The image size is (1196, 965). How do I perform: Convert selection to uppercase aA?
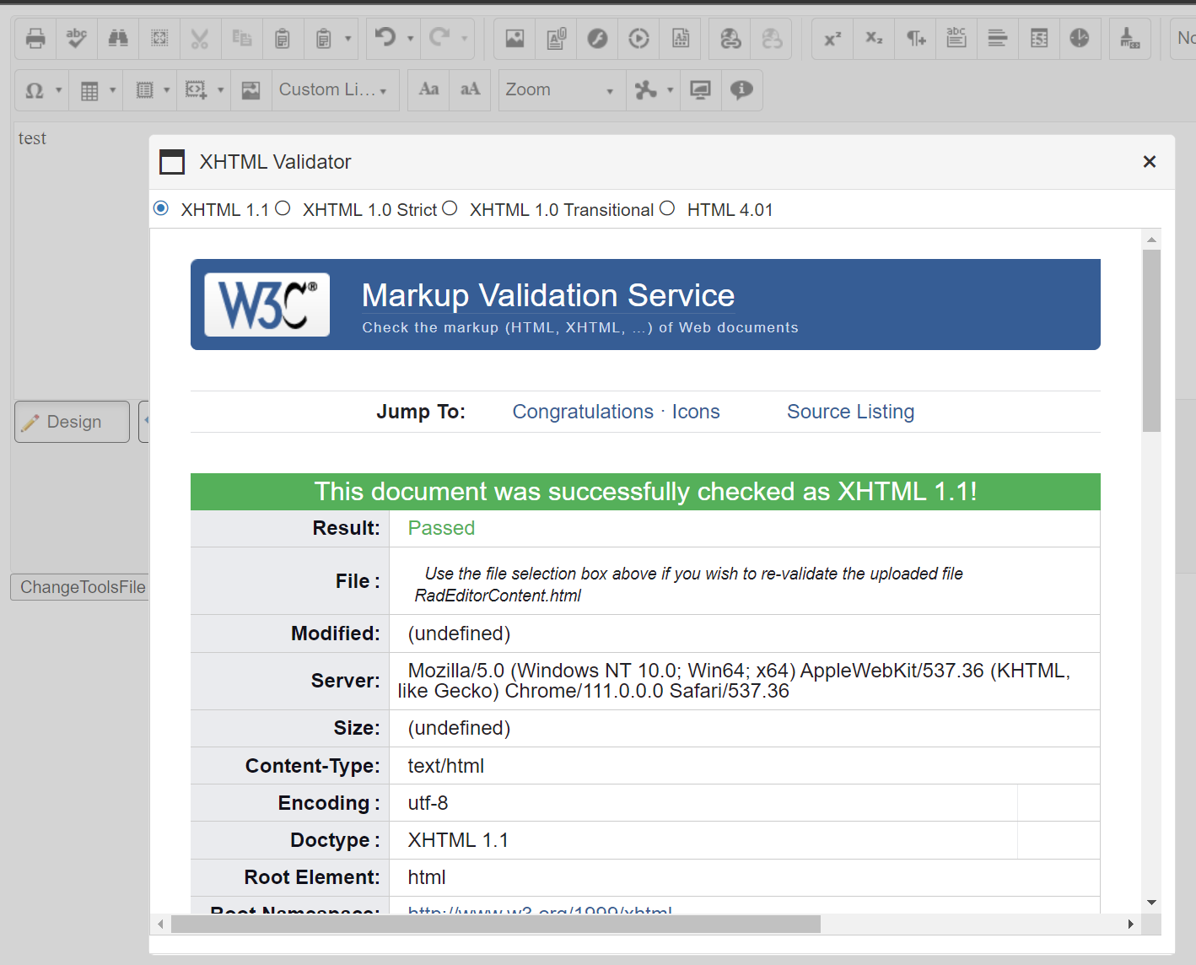470,89
